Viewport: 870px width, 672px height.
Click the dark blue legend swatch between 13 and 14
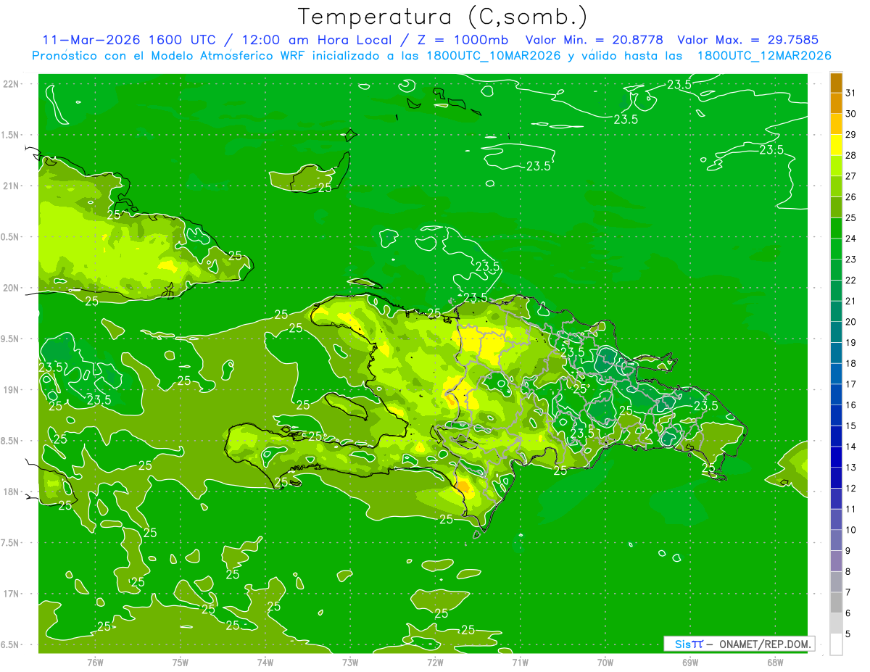pos(836,457)
